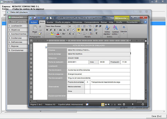Click the sort A-Z icon in Párrafo

coord(91,33)
